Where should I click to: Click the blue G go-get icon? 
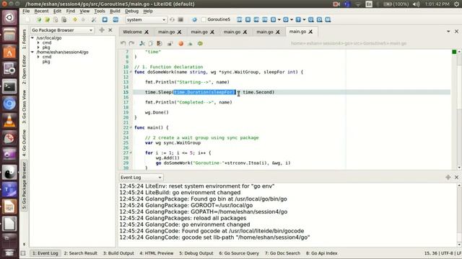[286, 19]
